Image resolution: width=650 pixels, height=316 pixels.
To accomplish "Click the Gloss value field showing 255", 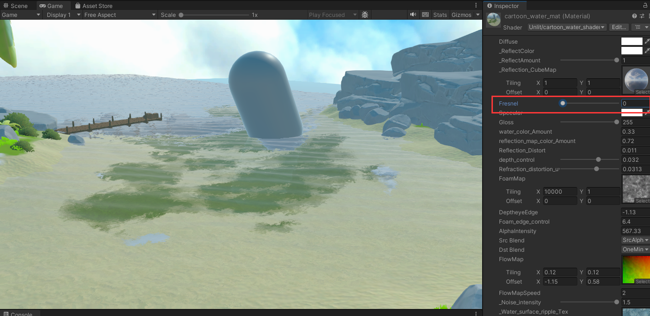I will pyautogui.click(x=635, y=122).
